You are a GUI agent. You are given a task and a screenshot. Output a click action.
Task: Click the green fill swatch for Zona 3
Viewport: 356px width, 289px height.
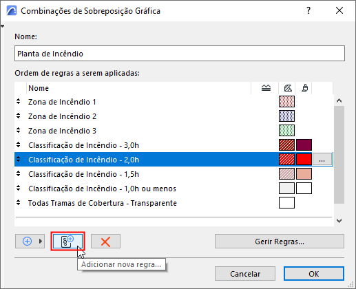click(286, 131)
